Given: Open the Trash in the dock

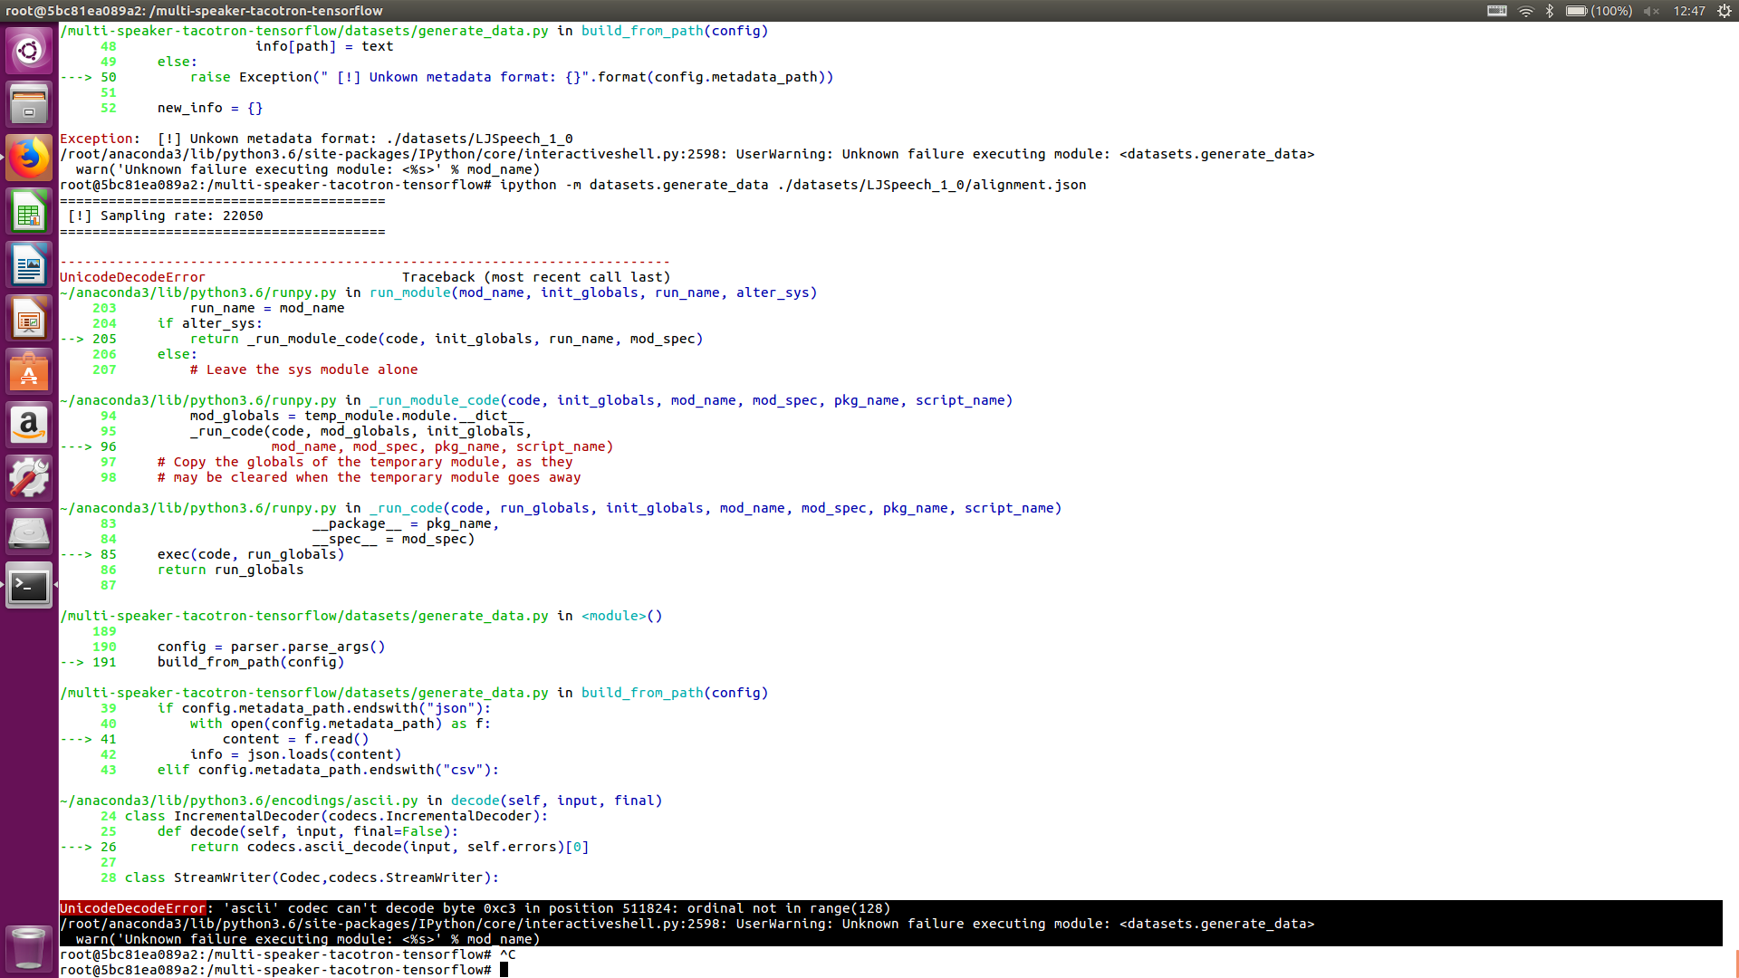Looking at the screenshot, I should 29,947.
